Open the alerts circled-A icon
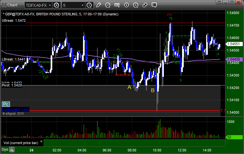Image resolution: width=244 pixels, height=154 pixels. (136, 5)
